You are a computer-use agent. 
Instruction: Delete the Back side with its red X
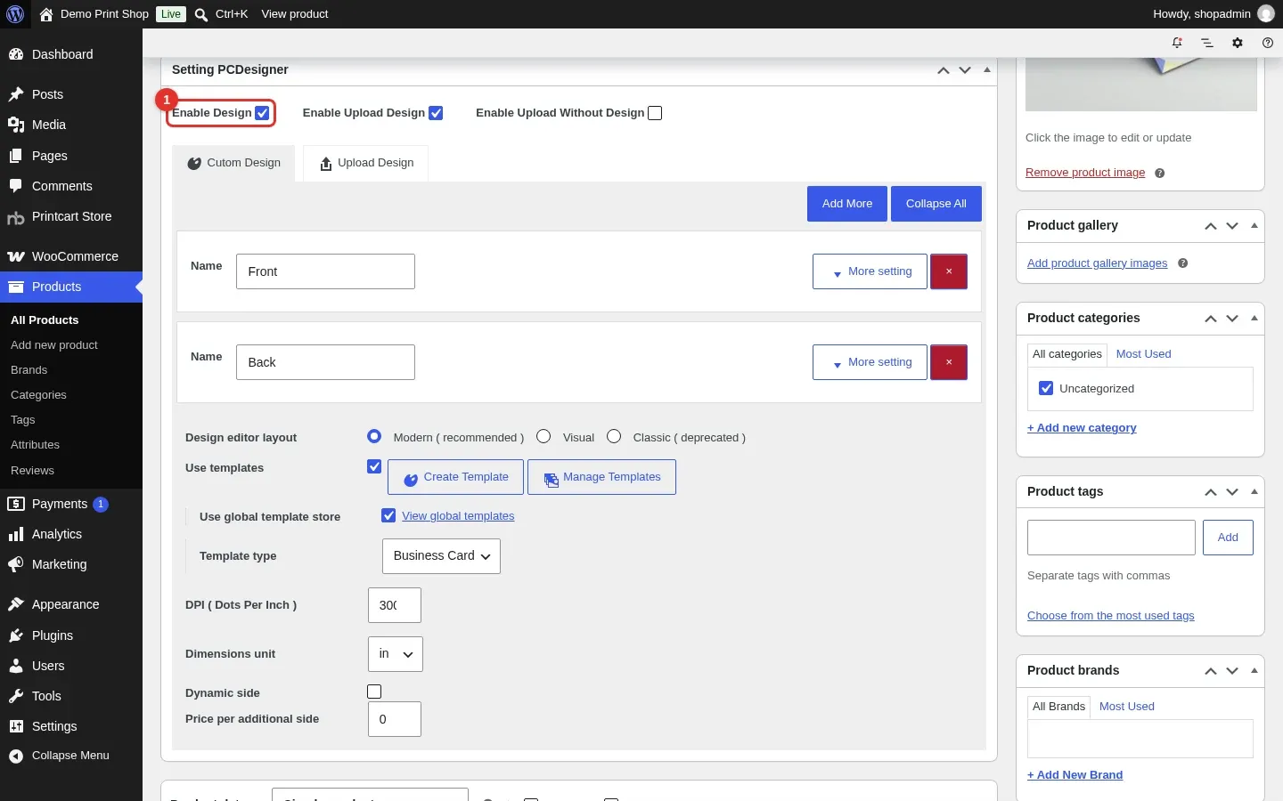[x=949, y=362]
